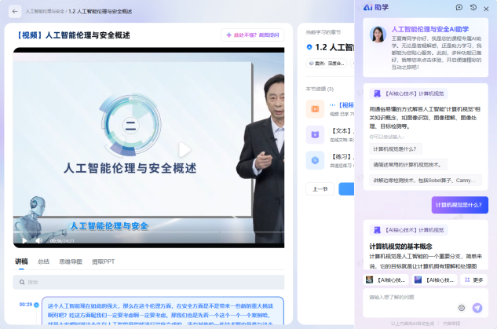The height and width of the screenshot is (329, 497).
Task: Click the AI助学 logo
Action: point(376,7)
